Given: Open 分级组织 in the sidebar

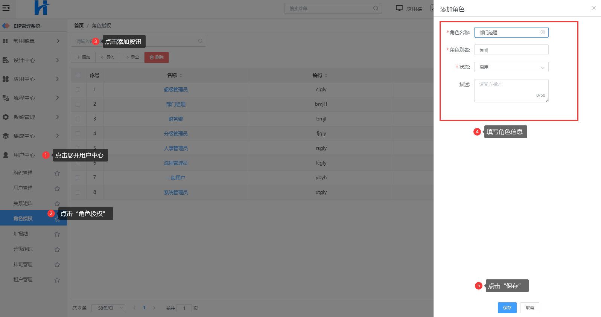Looking at the screenshot, I should pos(23,249).
